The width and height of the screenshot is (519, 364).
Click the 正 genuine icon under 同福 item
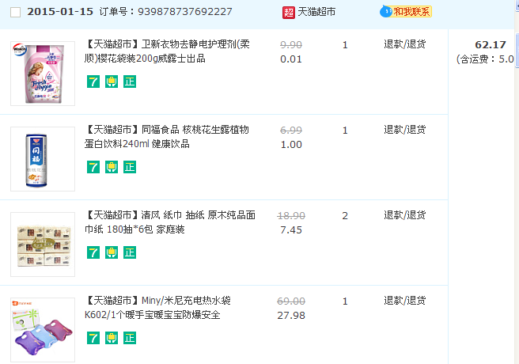(130, 167)
